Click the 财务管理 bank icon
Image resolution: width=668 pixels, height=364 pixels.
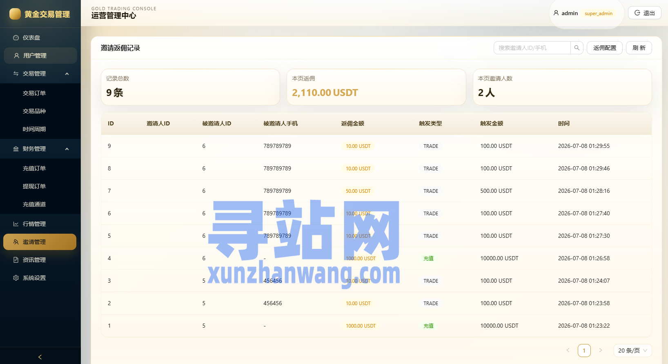coord(16,149)
